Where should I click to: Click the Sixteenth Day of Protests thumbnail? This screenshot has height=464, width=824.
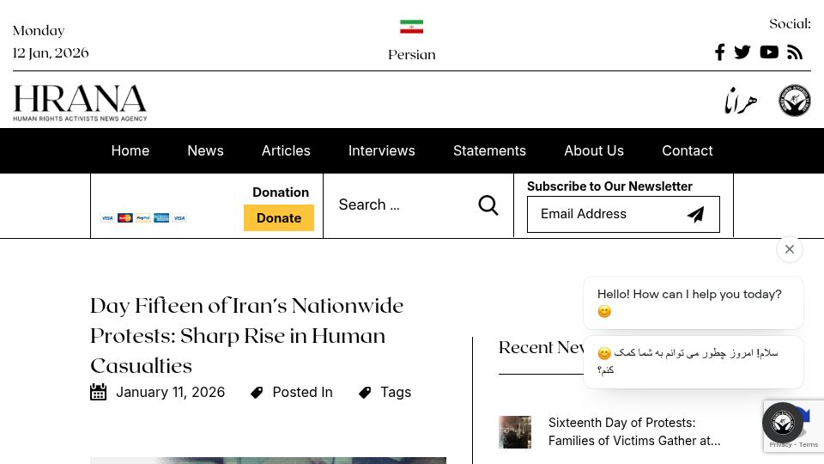tap(515, 432)
